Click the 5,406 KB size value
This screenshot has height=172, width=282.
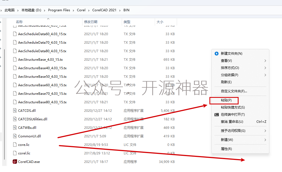(168, 110)
